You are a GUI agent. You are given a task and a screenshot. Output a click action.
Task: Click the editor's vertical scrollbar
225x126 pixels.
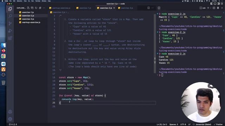[155, 43]
